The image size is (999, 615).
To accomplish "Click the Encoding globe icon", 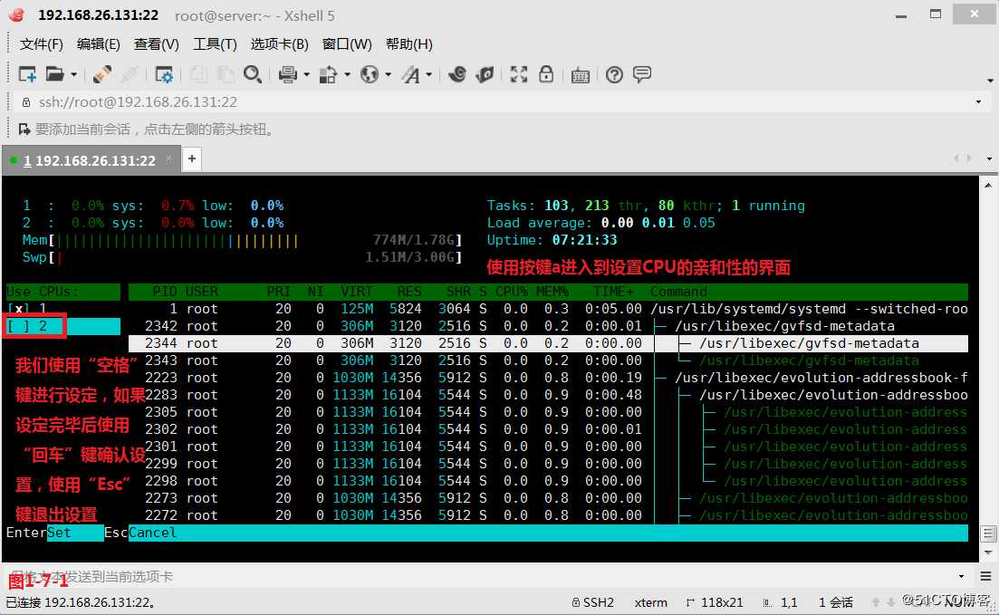I will (370, 74).
